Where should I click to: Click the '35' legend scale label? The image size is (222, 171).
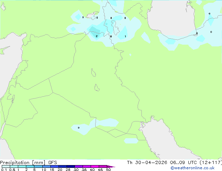point(84,170)
